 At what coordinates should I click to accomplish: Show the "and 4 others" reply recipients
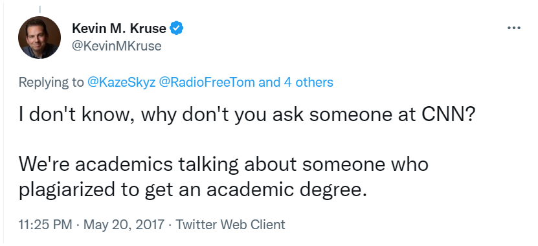click(296, 82)
